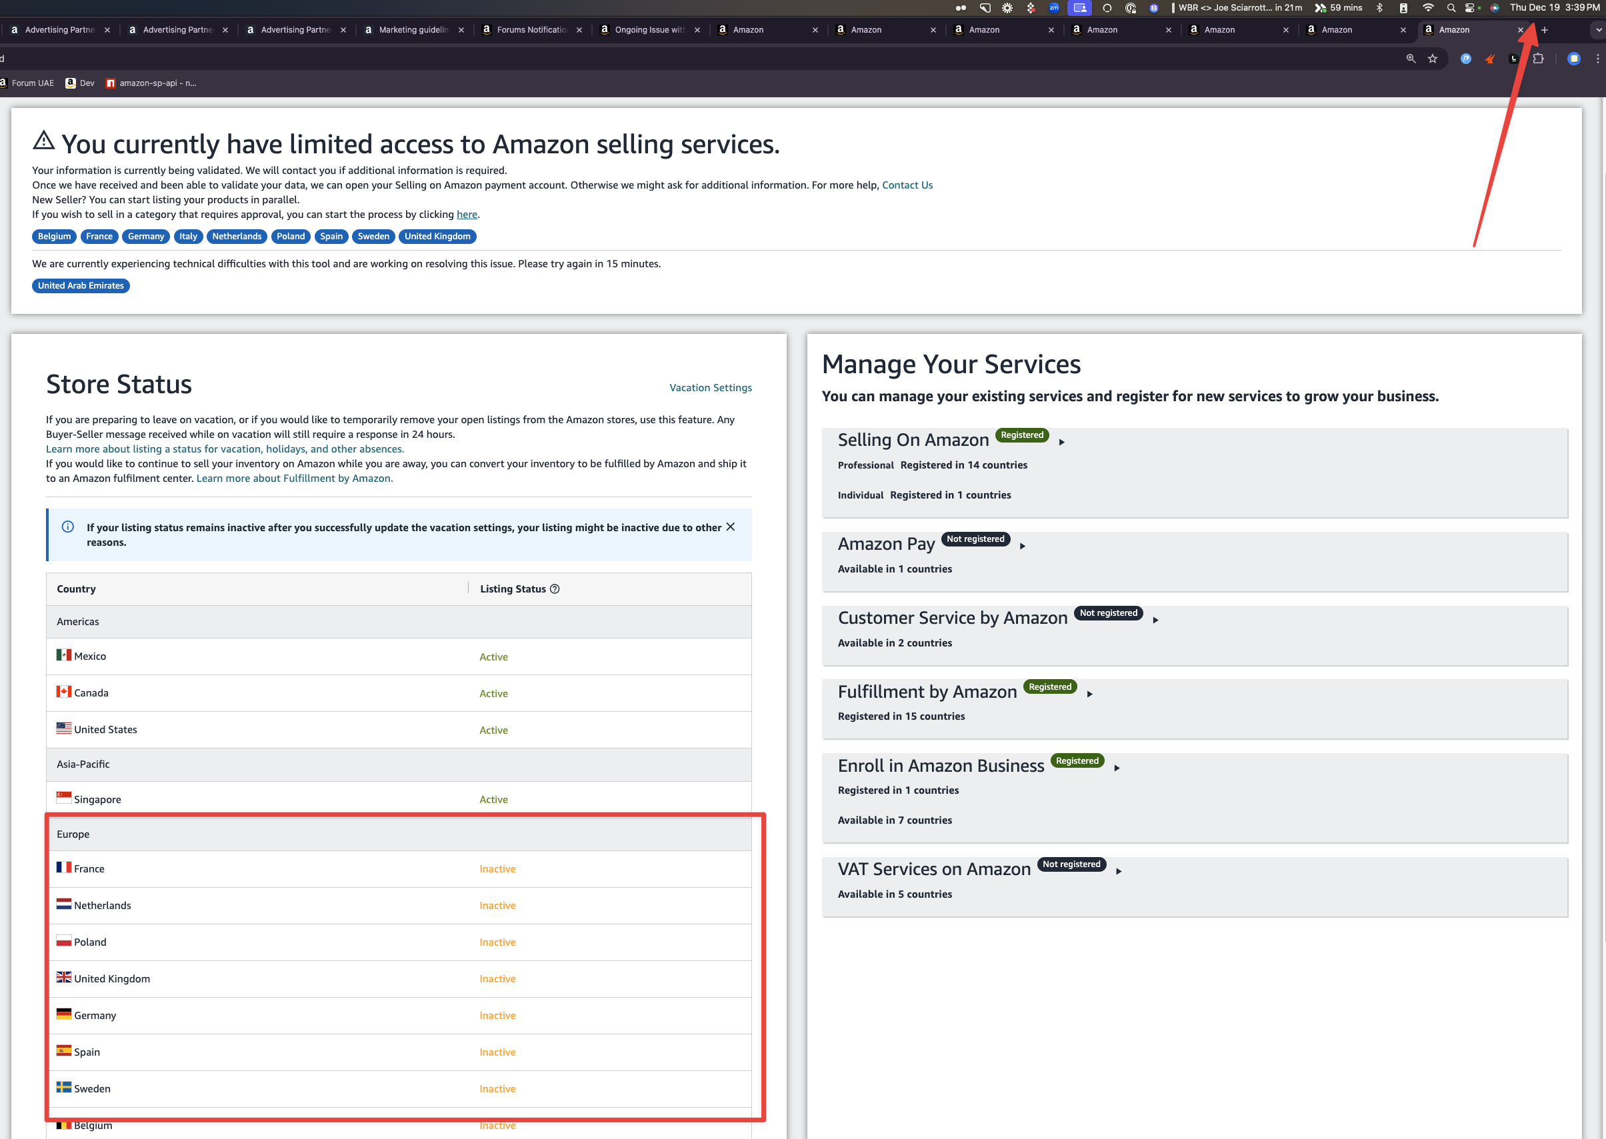Close the Ongoing Issue tab
The width and height of the screenshot is (1606, 1139).
coord(697,30)
